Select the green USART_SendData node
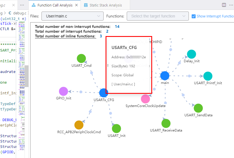The image size is (234, 158). [198, 108]
